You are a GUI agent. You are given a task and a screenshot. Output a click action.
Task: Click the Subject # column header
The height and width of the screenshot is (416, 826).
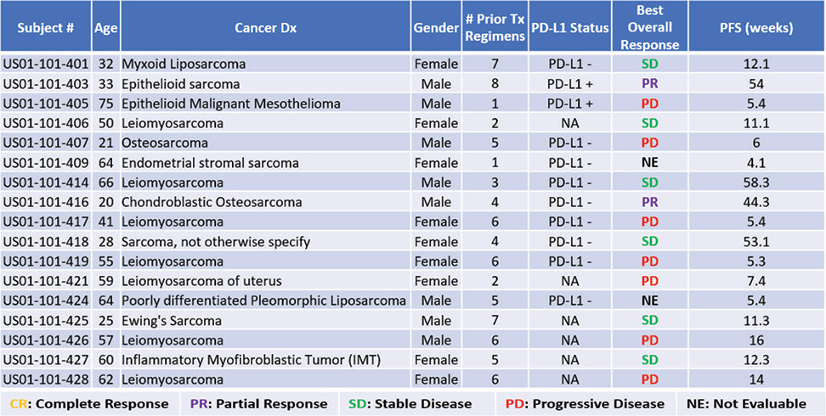click(47, 27)
